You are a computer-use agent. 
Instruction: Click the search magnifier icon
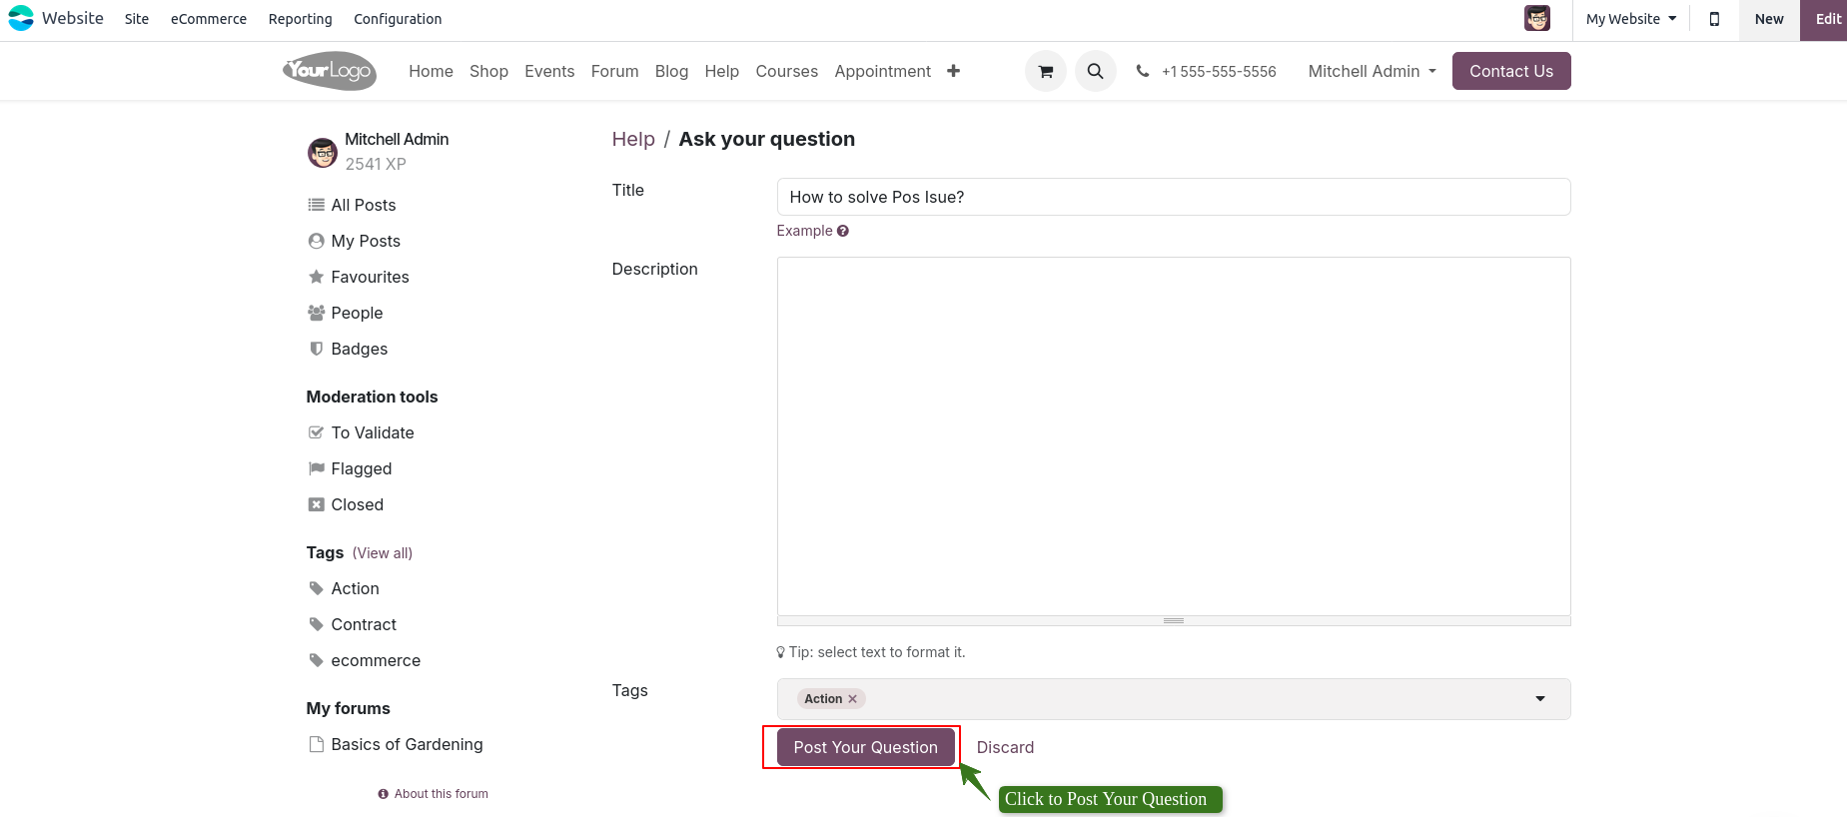[1095, 71]
